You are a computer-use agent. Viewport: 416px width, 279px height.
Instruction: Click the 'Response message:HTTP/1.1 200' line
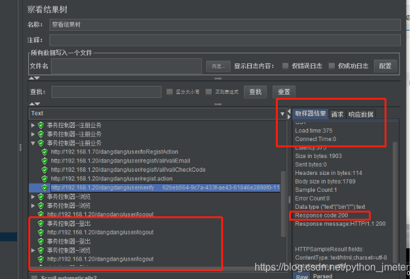340,224
